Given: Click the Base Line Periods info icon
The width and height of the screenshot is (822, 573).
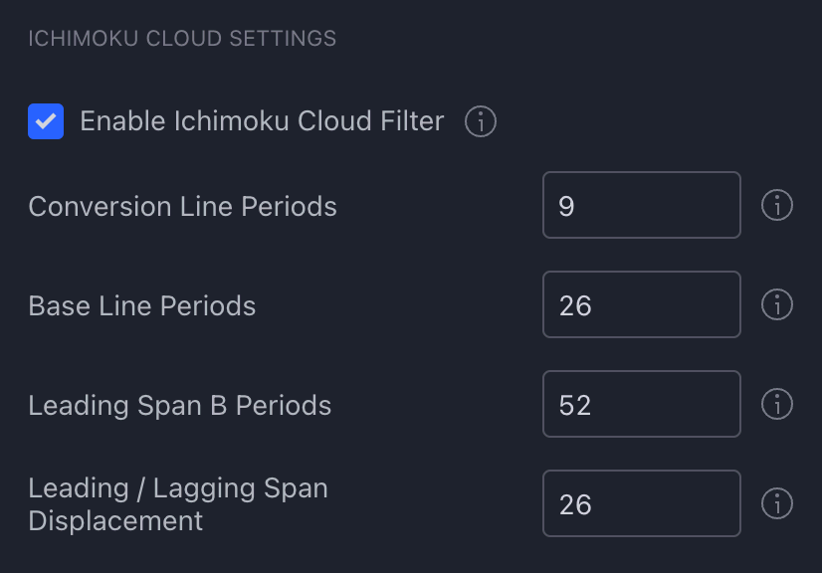Looking at the screenshot, I should 777,304.
